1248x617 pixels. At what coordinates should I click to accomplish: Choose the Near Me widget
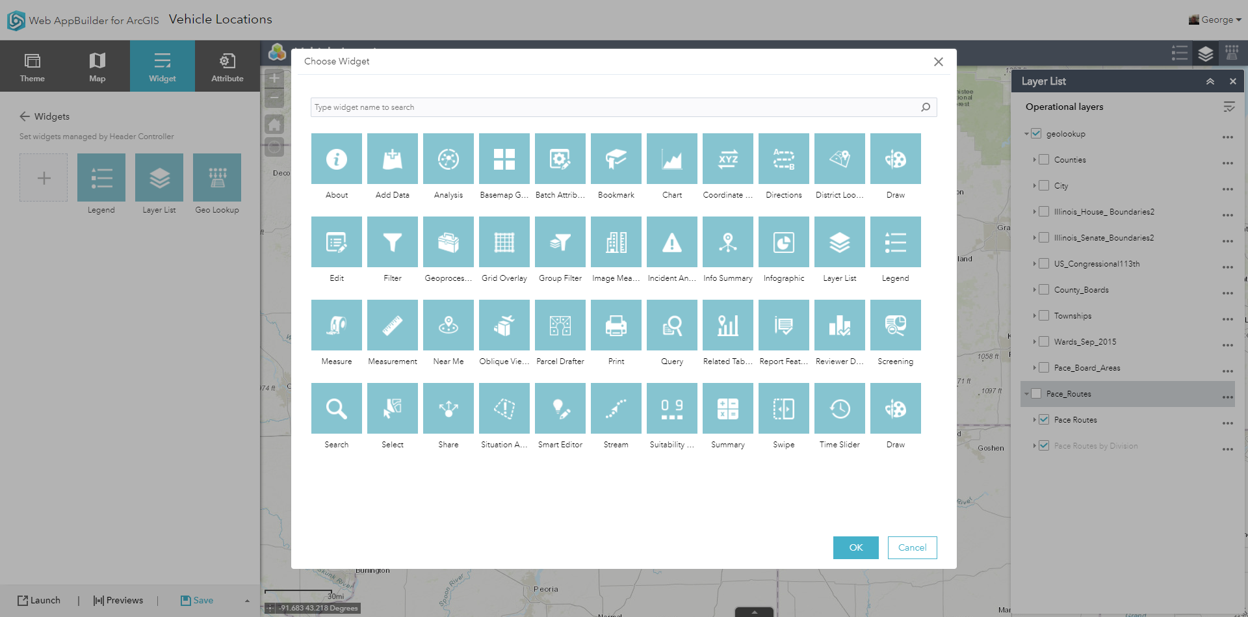(x=448, y=325)
